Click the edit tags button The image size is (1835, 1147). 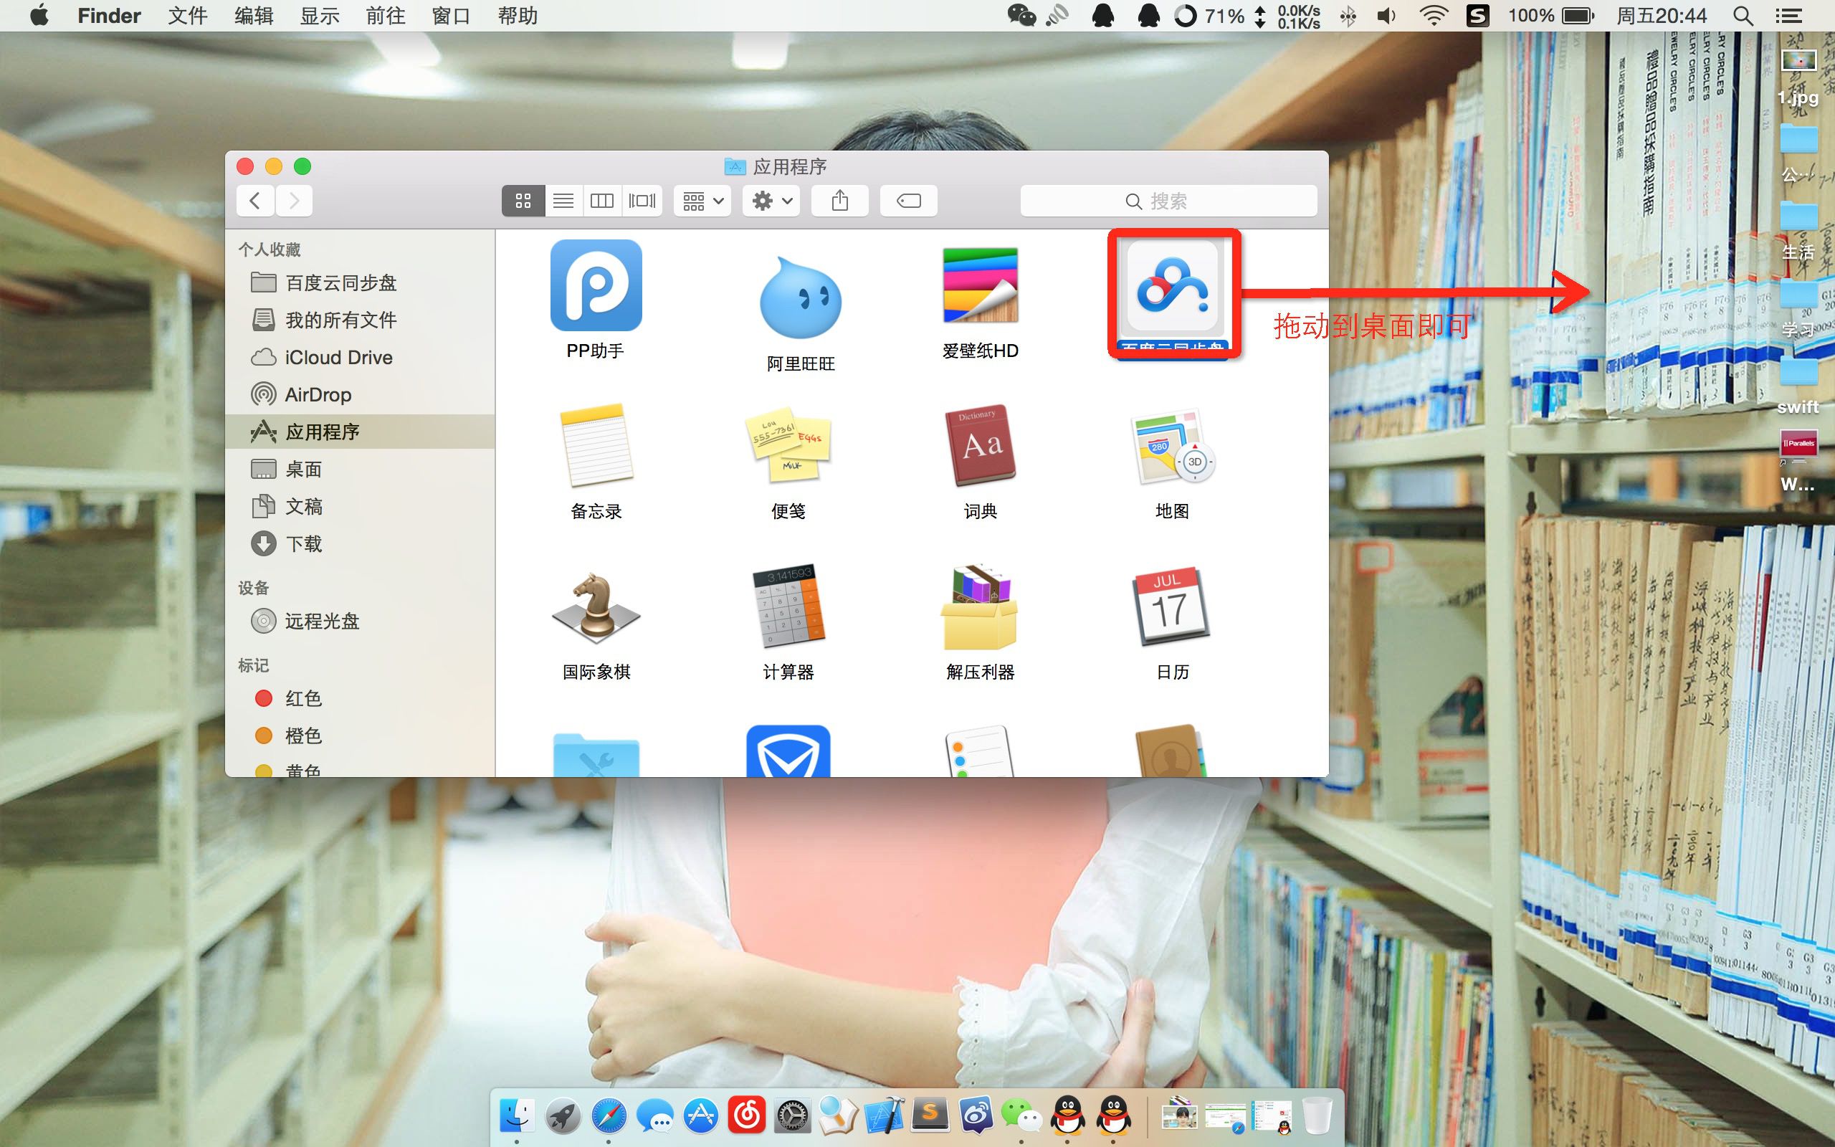(908, 201)
